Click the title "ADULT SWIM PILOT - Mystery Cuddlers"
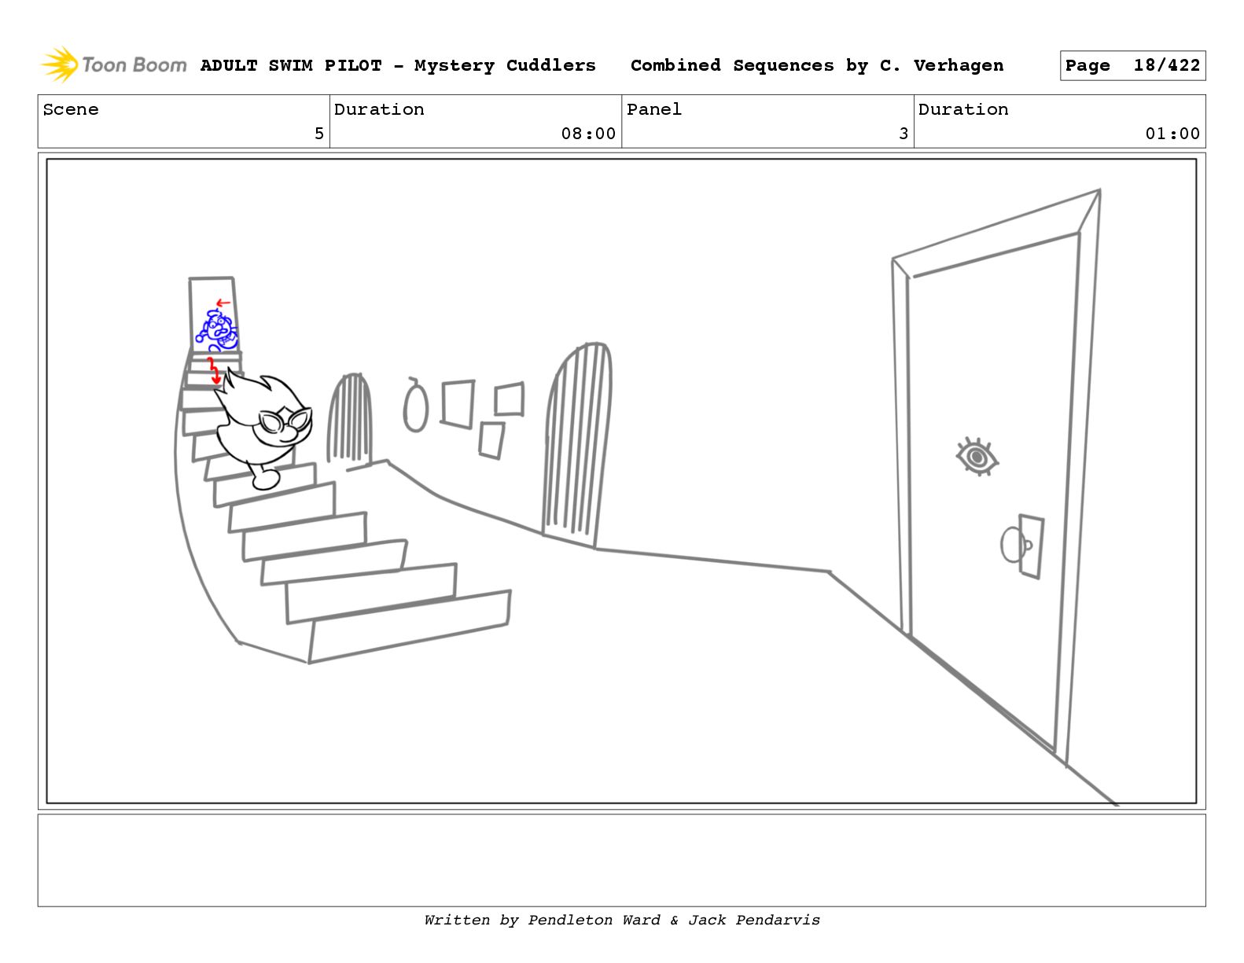 click(x=398, y=65)
